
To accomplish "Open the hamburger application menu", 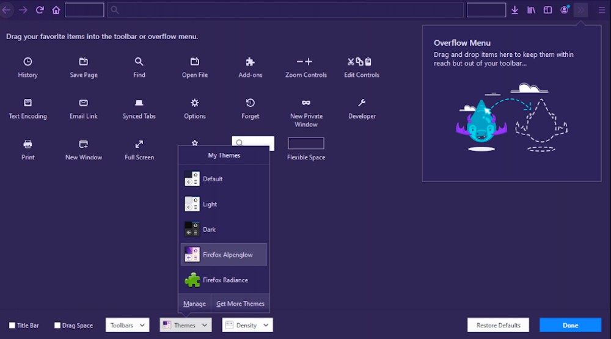I will [x=602, y=10].
